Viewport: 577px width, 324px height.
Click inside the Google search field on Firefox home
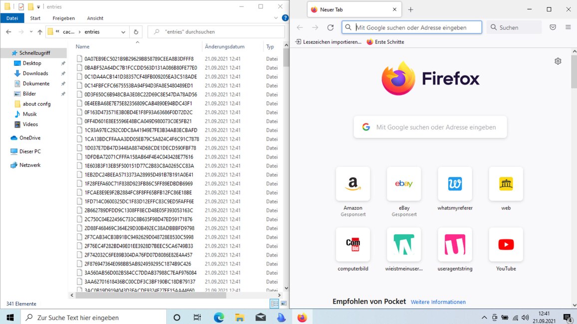[x=430, y=127]
